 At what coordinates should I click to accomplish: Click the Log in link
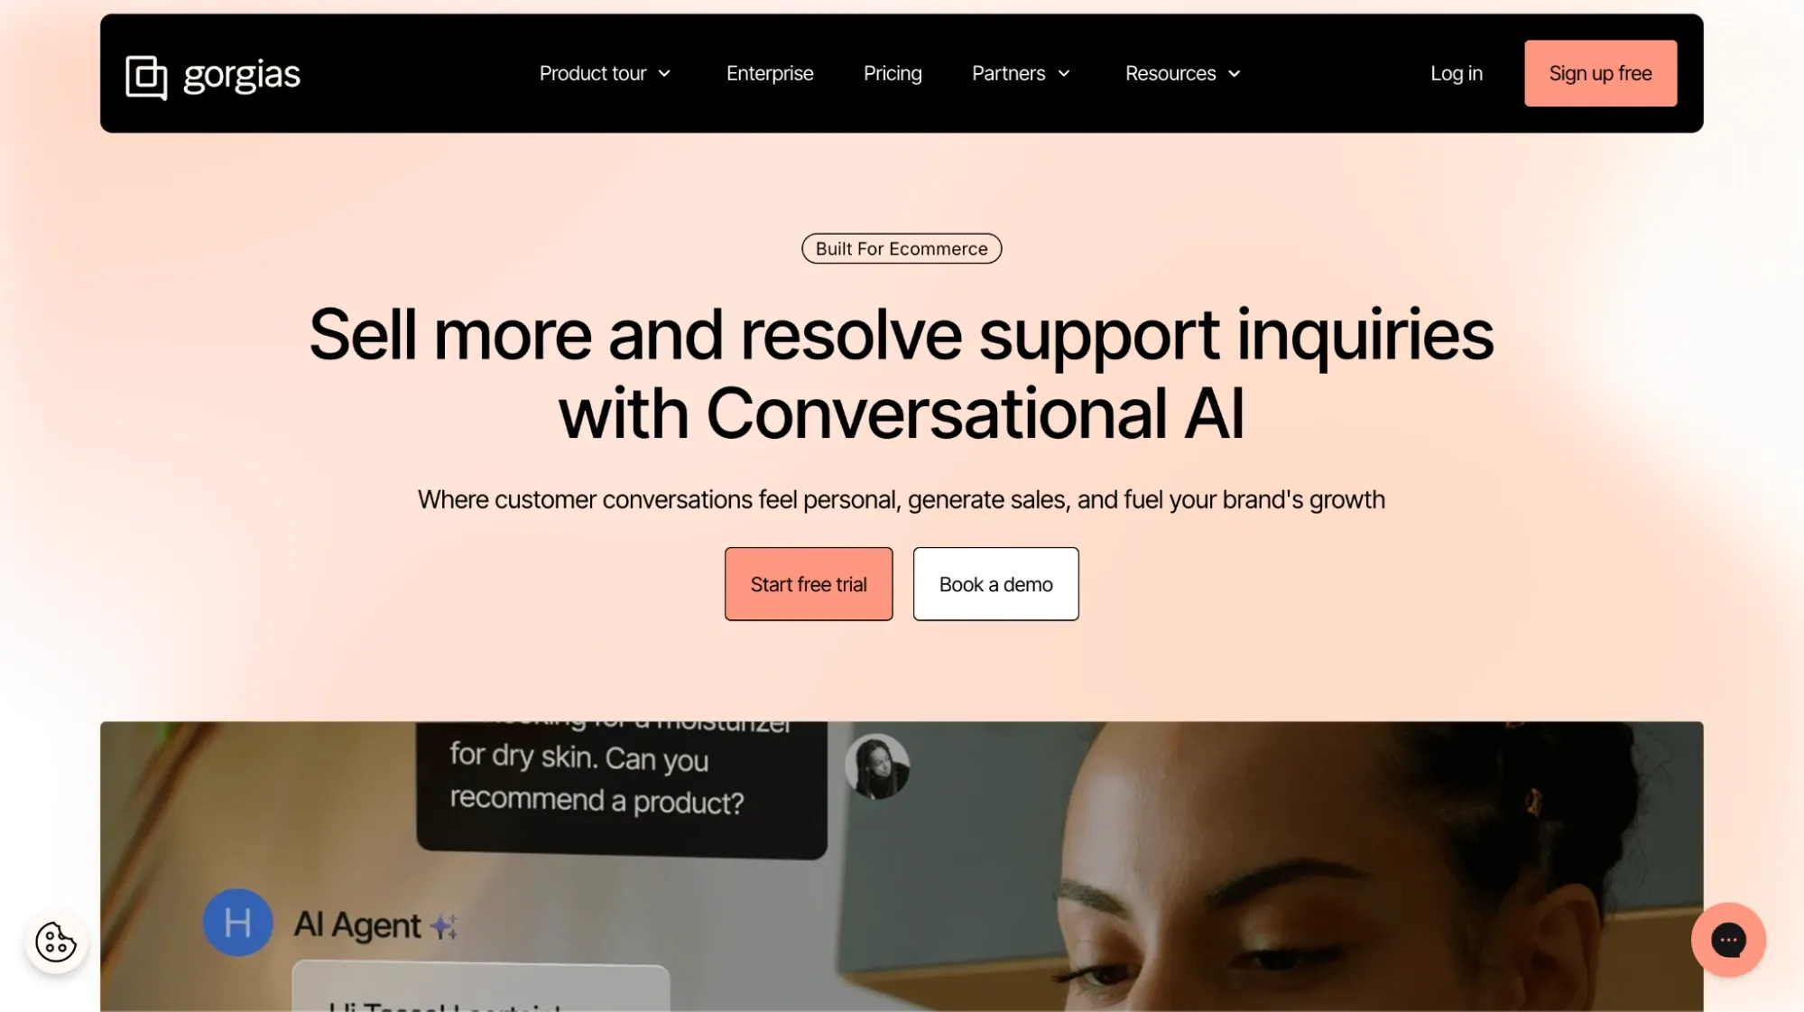(x=1457, y=73)
